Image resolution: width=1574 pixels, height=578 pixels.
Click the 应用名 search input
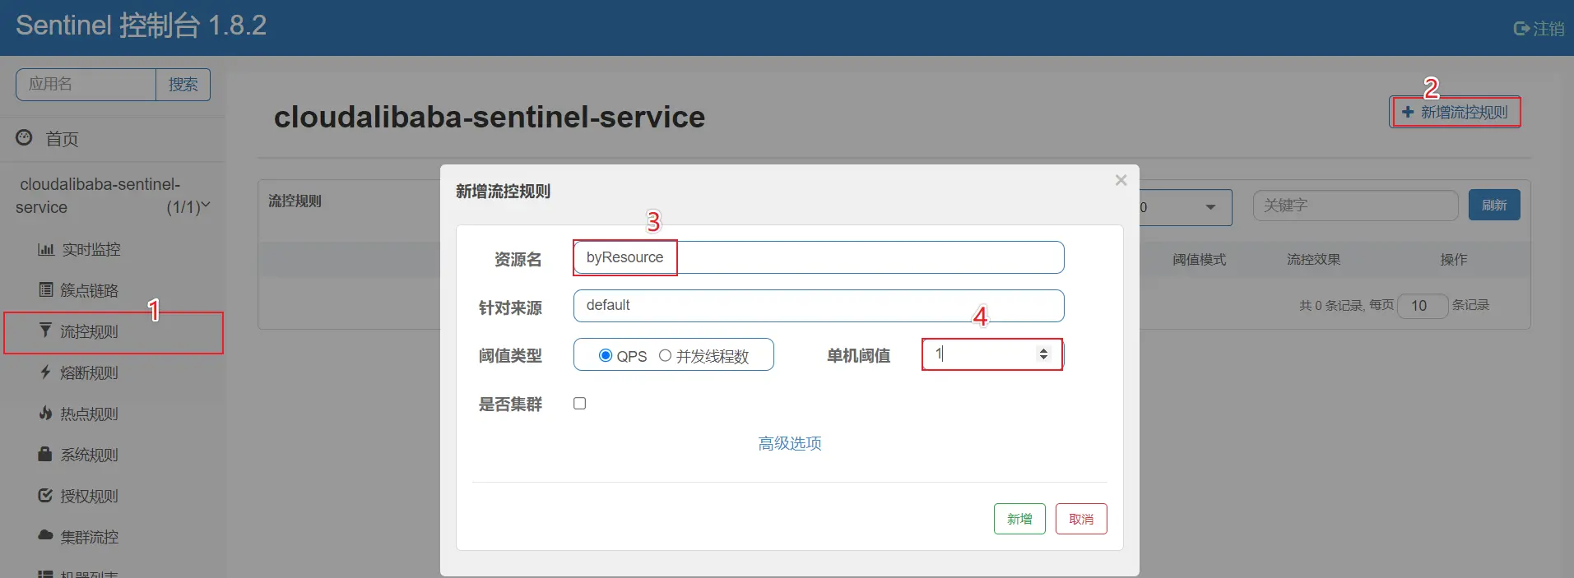[86, 85]
